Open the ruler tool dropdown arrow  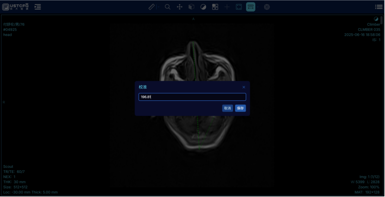click(158, 7)
